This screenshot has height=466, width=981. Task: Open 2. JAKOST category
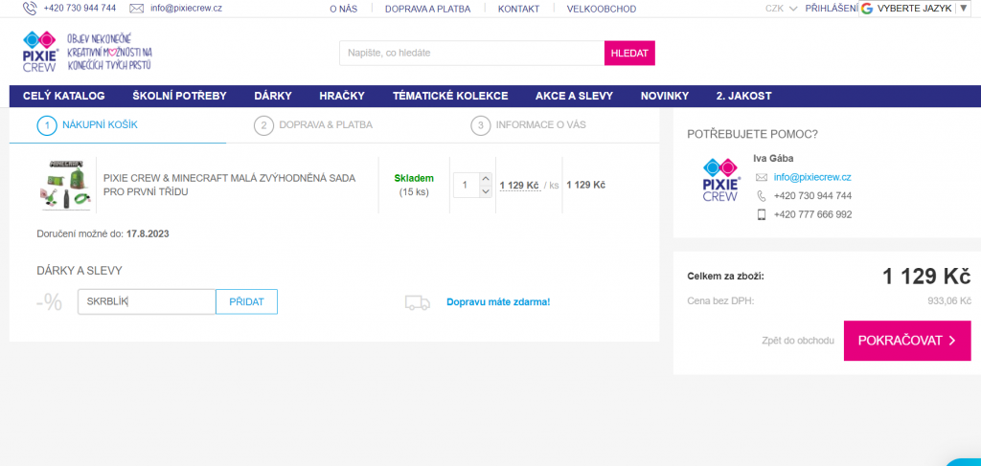[743, 97]
